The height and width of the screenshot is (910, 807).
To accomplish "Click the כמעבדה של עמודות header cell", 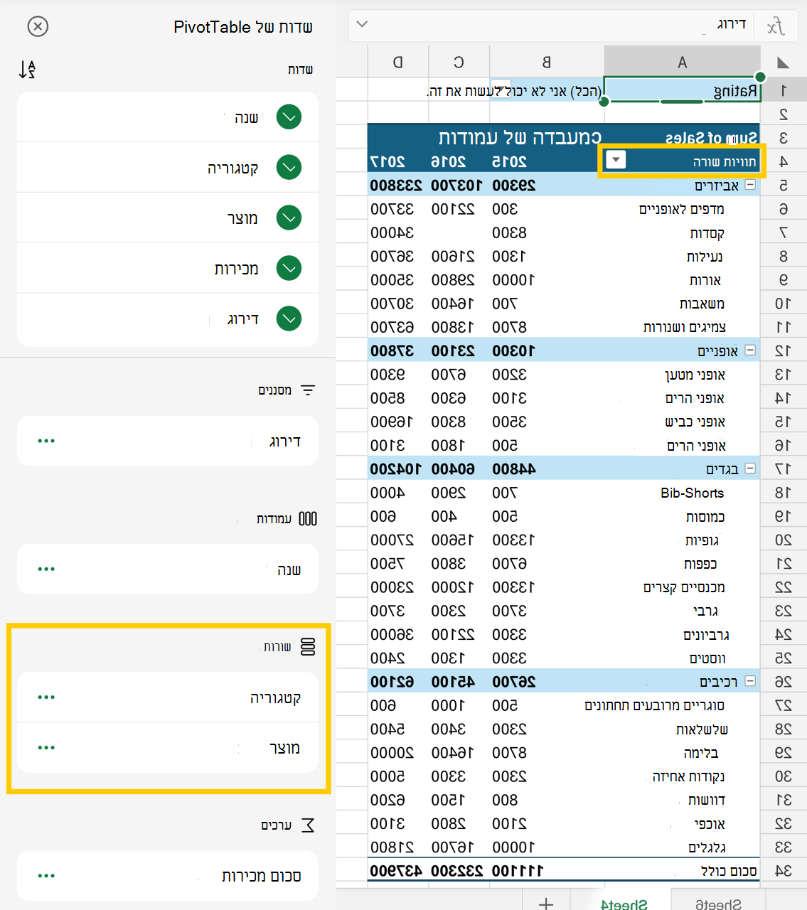I will [520, 137].
